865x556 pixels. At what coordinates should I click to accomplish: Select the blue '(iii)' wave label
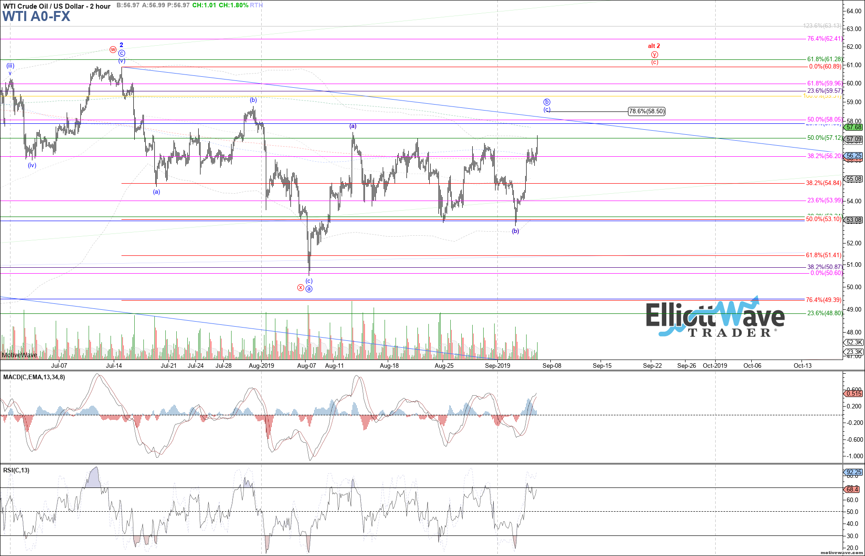point(10,66)
